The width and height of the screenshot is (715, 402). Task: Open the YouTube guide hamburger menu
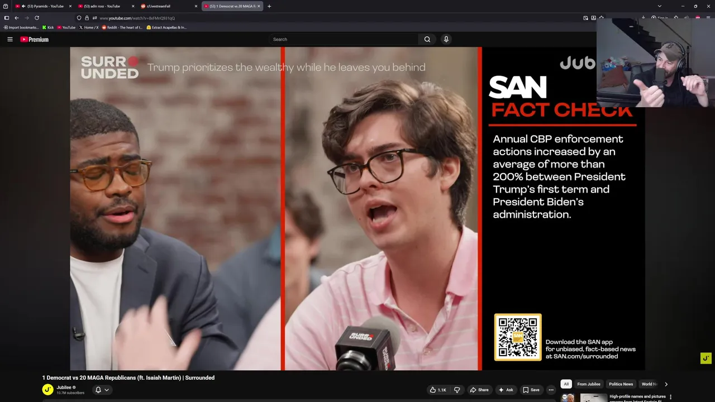tap(9, 39)
